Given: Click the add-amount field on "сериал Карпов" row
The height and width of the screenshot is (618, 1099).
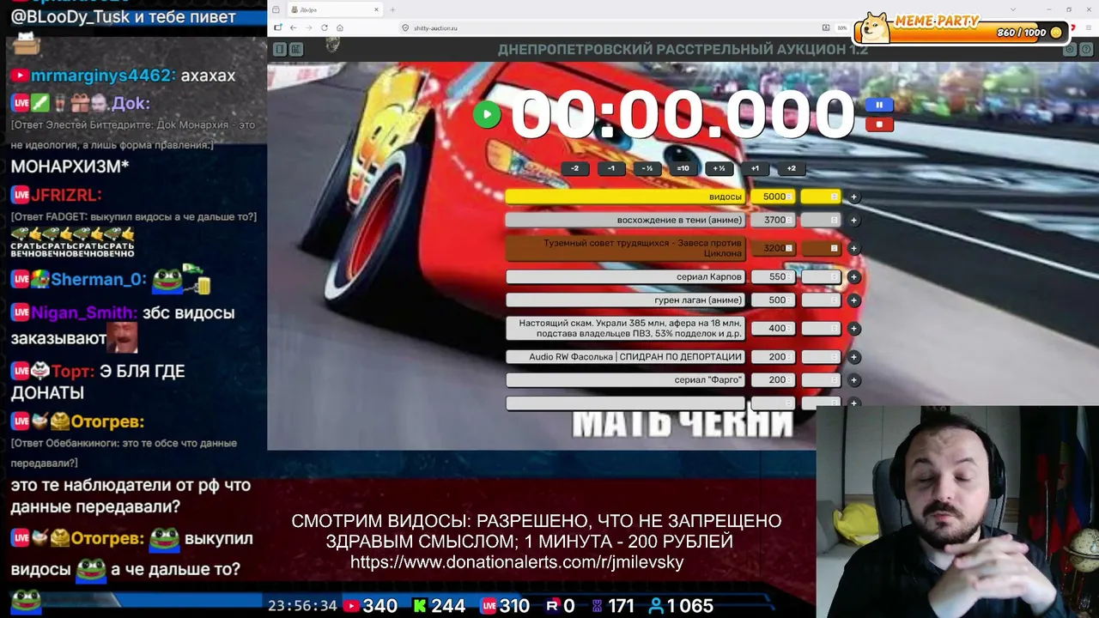Looking at the screenshot, I should 820,277.
